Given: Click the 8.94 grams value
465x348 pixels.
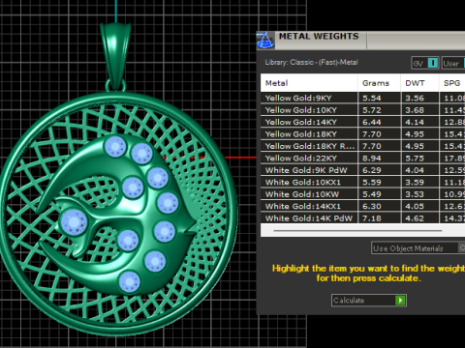Looking at the screenshot, I should (x=372, y=159).
